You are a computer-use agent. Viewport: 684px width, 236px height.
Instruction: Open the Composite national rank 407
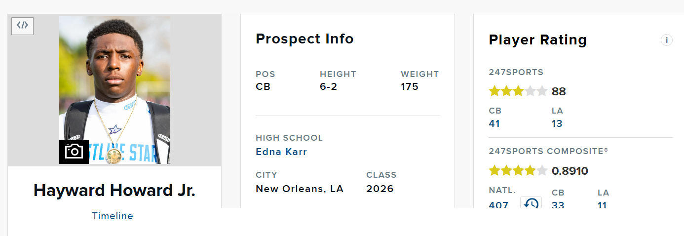coord(498,204)
